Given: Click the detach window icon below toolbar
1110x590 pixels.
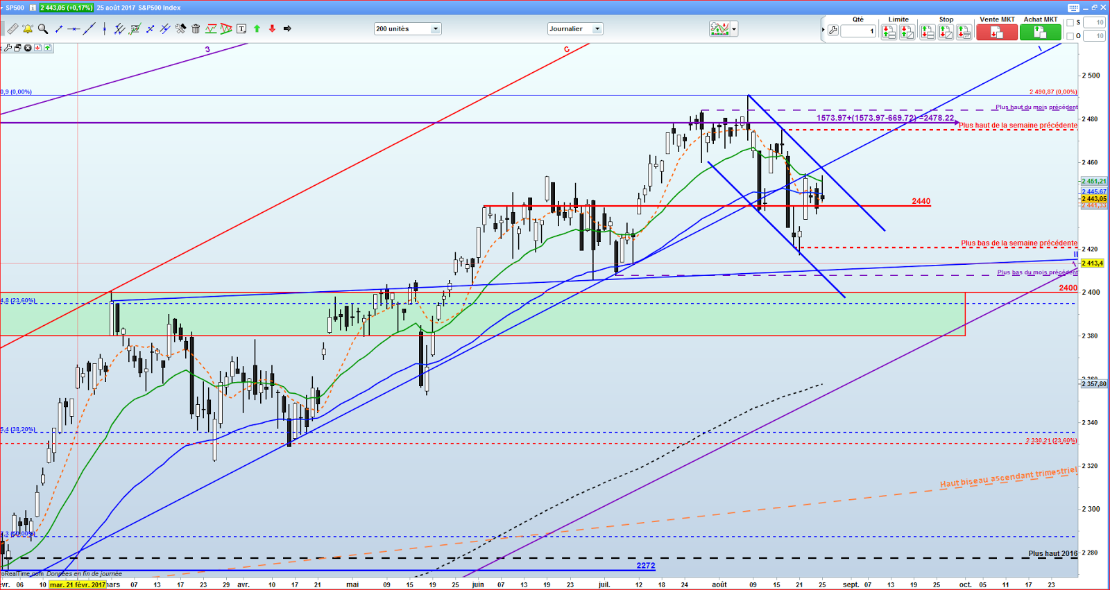Looking at the screenshot, I should coord(17,48).
